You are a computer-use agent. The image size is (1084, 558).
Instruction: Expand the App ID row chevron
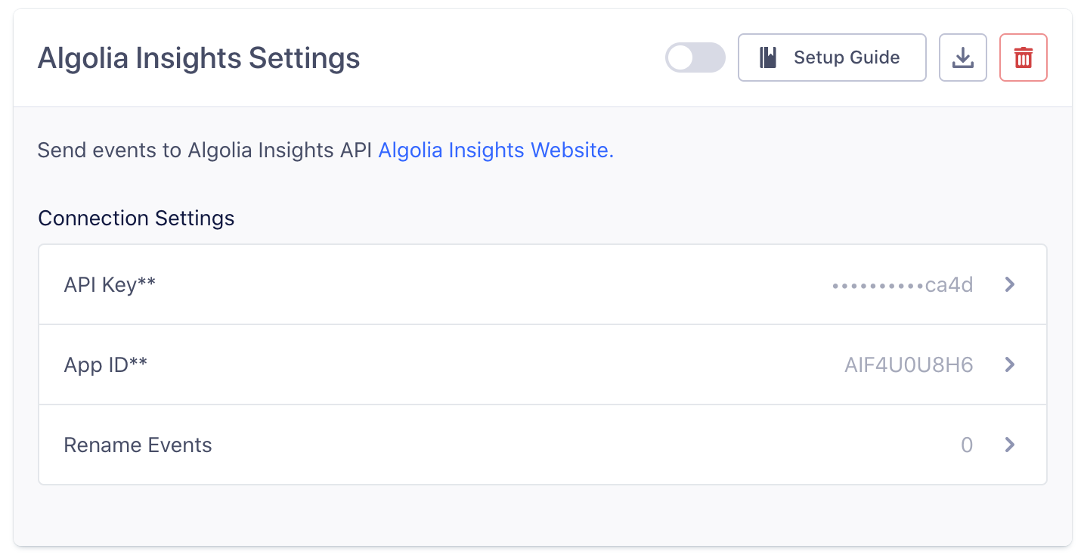coord(1009,364)
